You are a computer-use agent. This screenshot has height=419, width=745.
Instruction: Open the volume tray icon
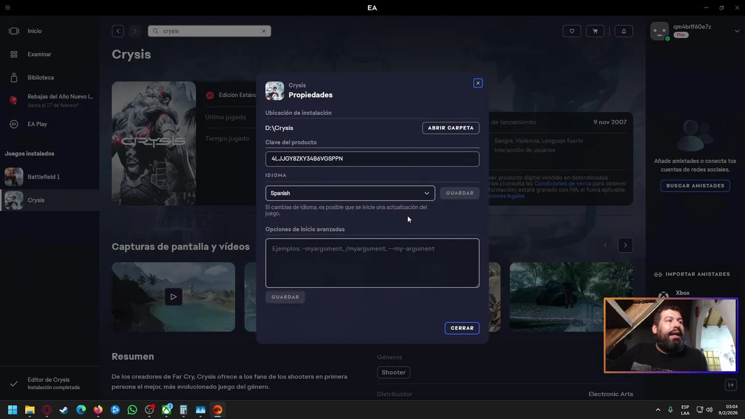click(x=709, y=410)
